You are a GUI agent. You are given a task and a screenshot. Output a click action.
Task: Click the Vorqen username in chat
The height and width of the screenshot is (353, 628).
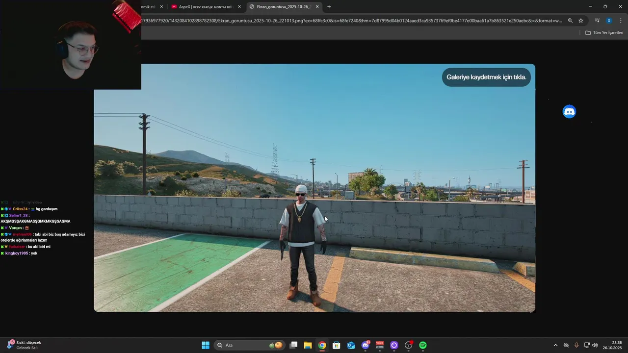tap(16, 228)
